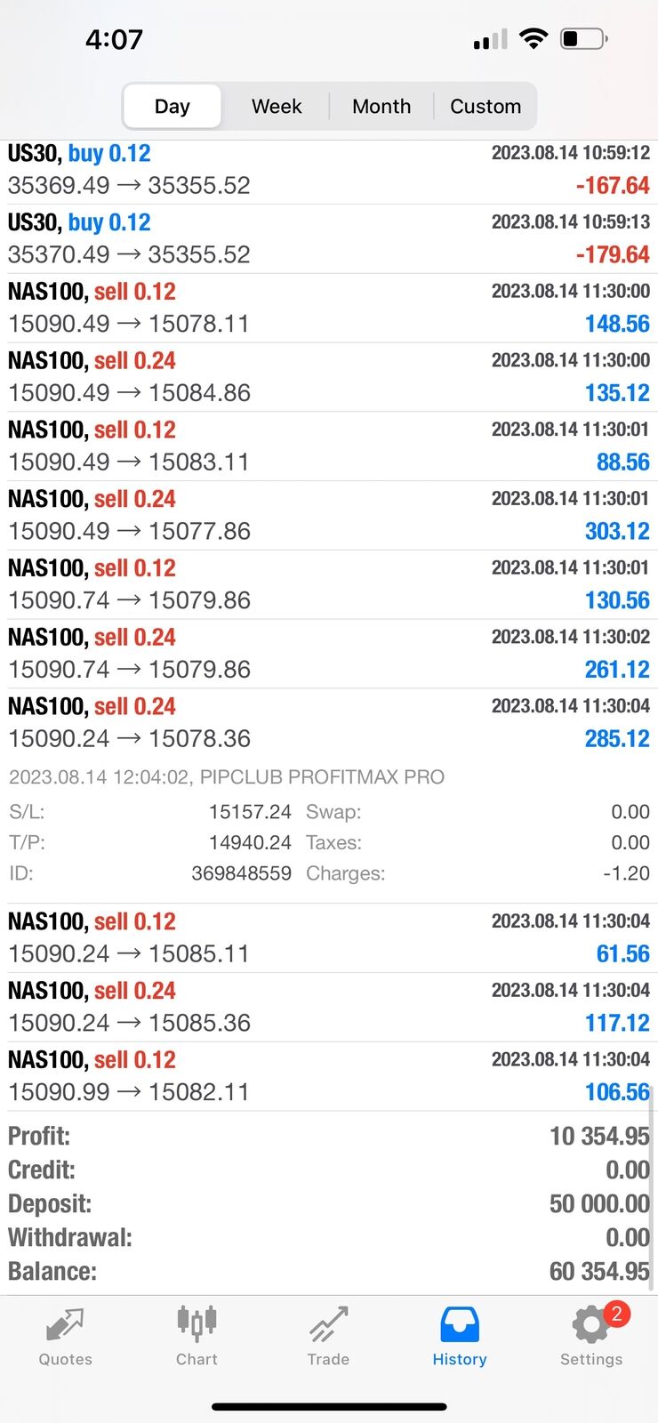Open NAS100 sell trade with 61.56 profit
The image size is (658, 1423).
(329, 938)
